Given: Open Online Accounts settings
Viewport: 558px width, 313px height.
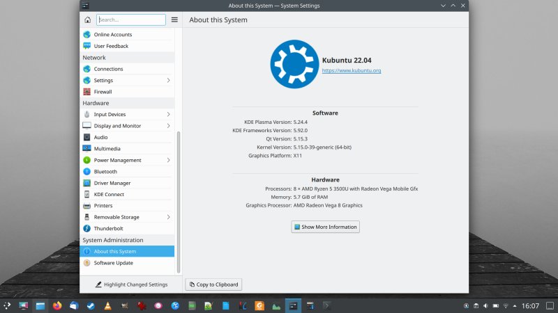Looking at the screenshot, I should pyautogui.click(x=112, y=35).
